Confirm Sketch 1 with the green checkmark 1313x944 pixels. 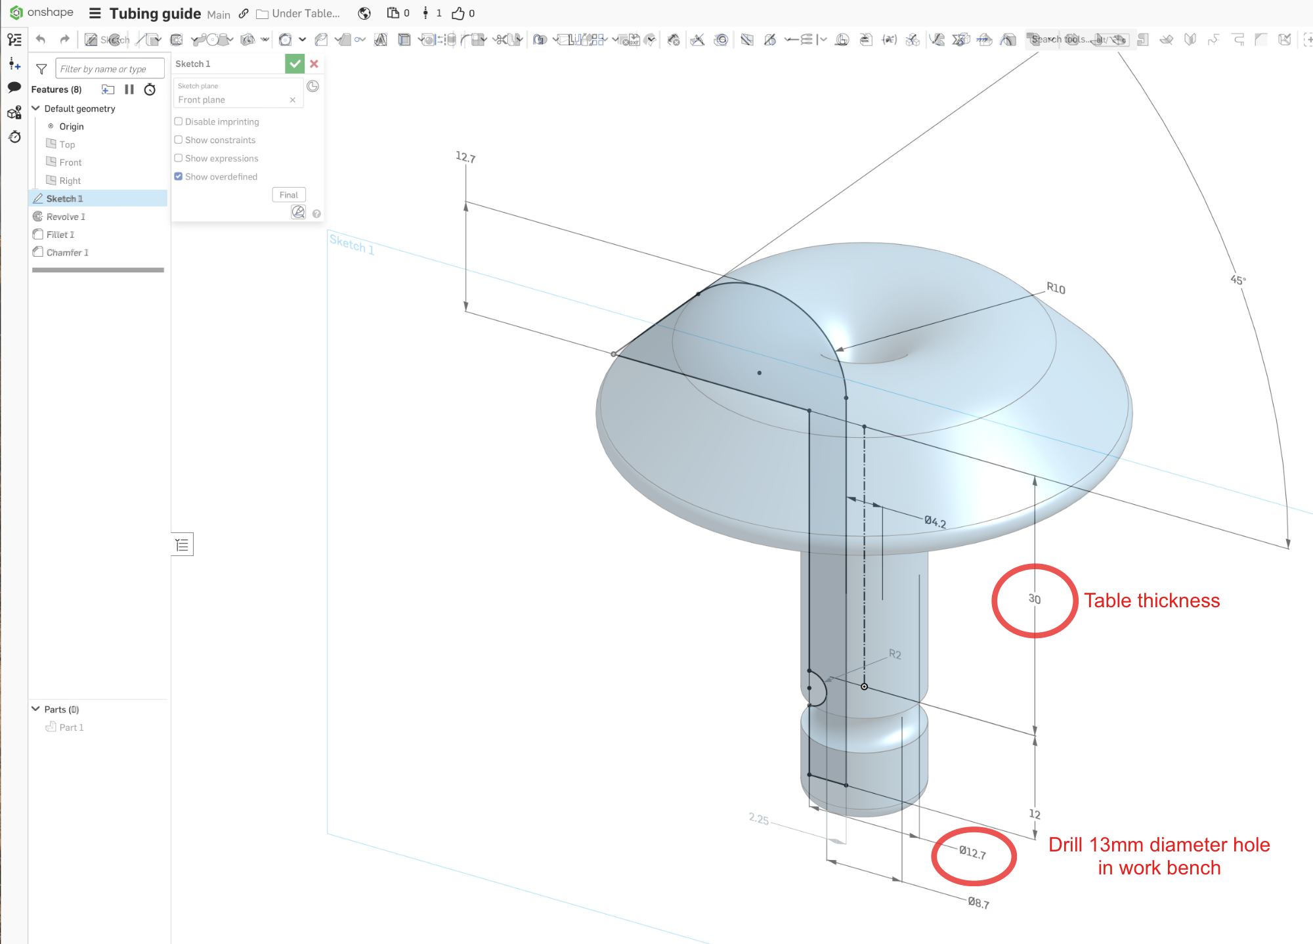tap(295, 64)
